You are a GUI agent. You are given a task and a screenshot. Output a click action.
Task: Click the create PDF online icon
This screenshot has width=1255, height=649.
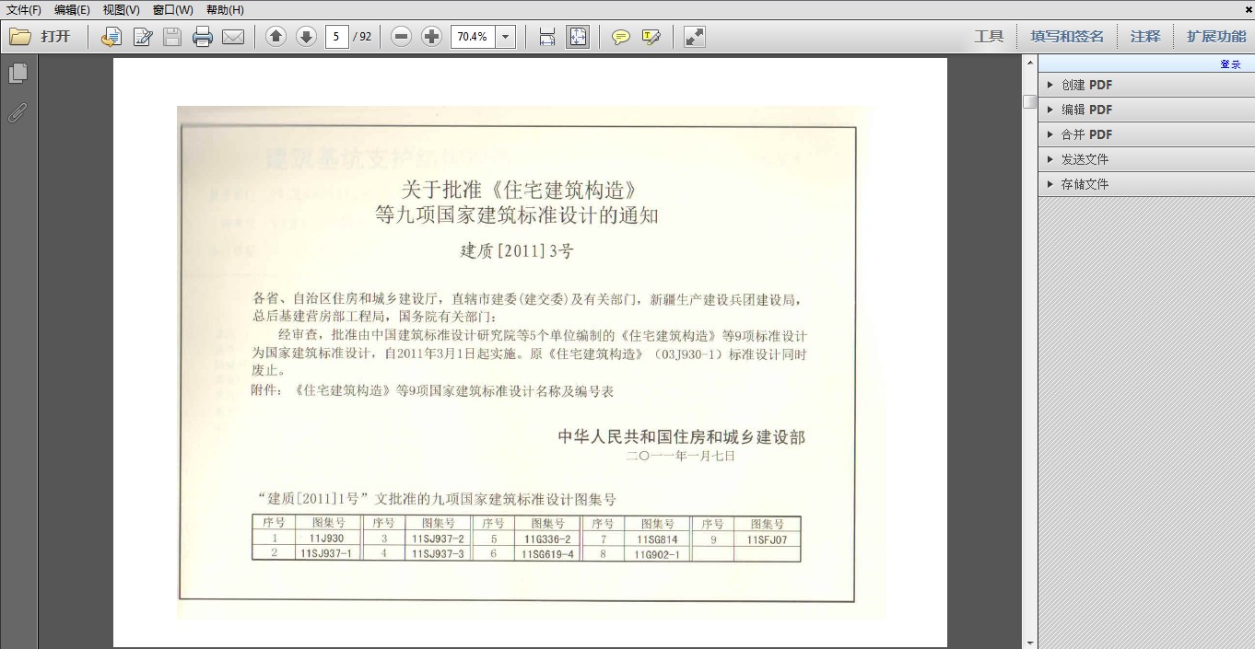point(111,37)
